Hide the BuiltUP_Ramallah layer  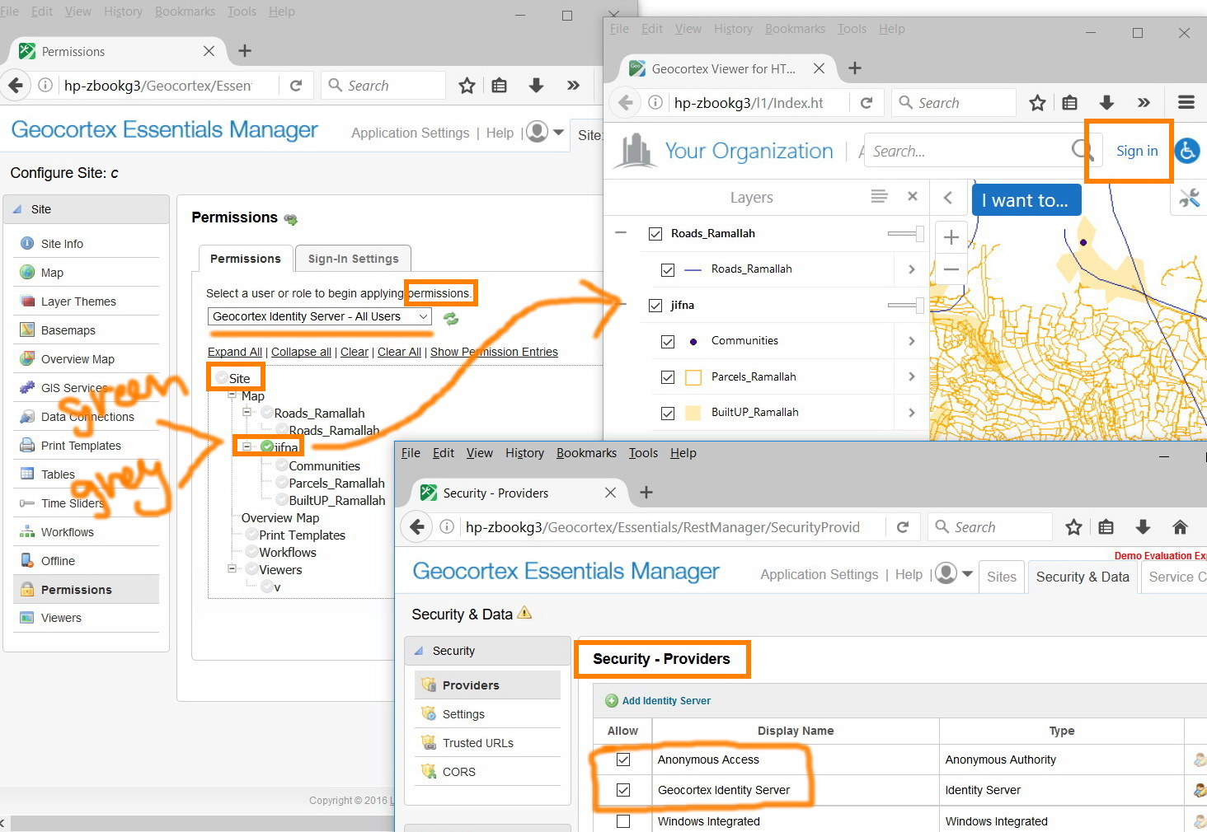pos(668,413)
